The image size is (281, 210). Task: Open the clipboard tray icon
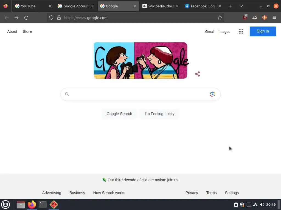(236, 205)
